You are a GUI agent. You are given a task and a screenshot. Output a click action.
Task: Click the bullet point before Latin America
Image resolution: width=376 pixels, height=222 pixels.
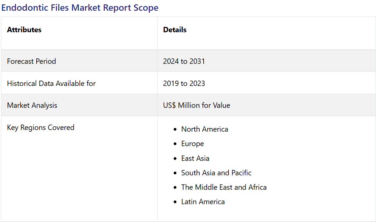click(175, 202)
